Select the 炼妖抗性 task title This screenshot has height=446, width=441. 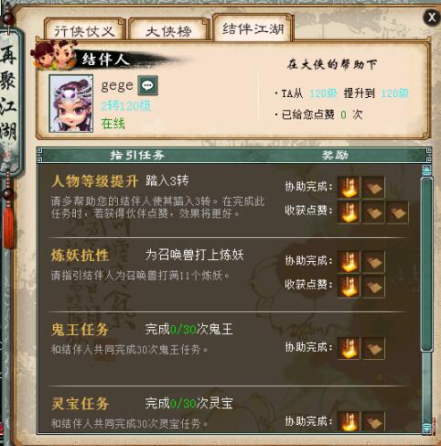coord(80,256)
